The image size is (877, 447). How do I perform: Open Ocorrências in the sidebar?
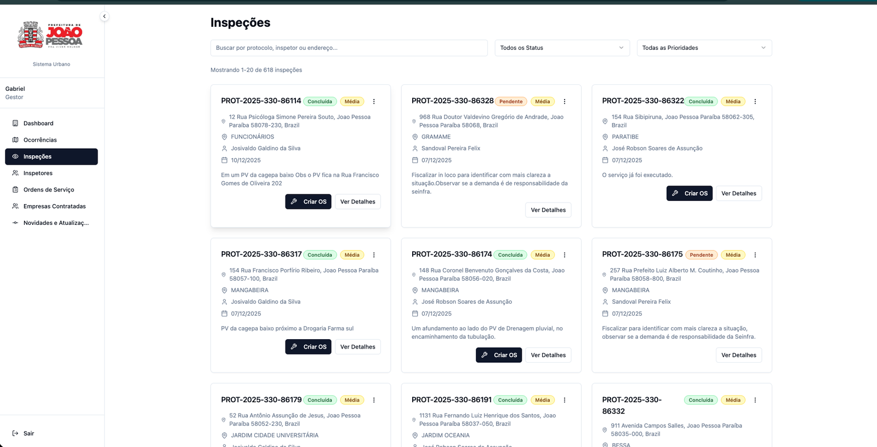click(x=40, y=140)
